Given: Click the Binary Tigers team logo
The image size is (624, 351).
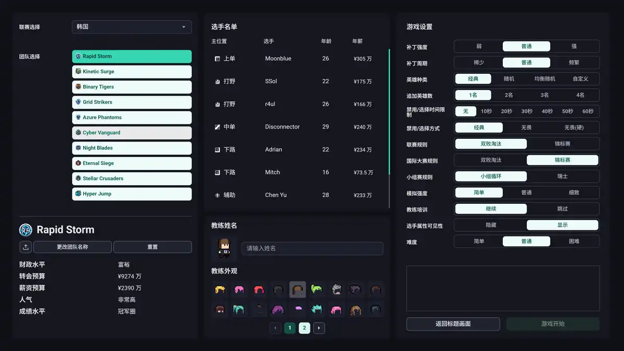Looking at the screenshot, I should 78,87.
